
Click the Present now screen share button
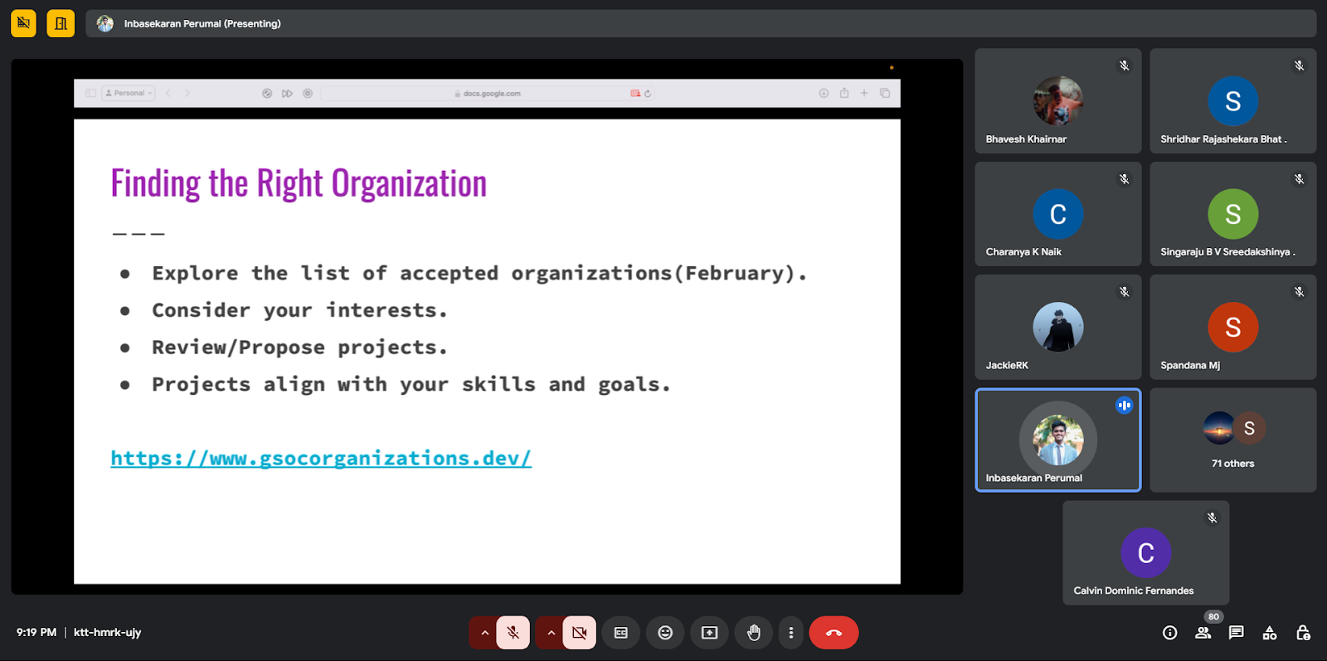point(709,633)
